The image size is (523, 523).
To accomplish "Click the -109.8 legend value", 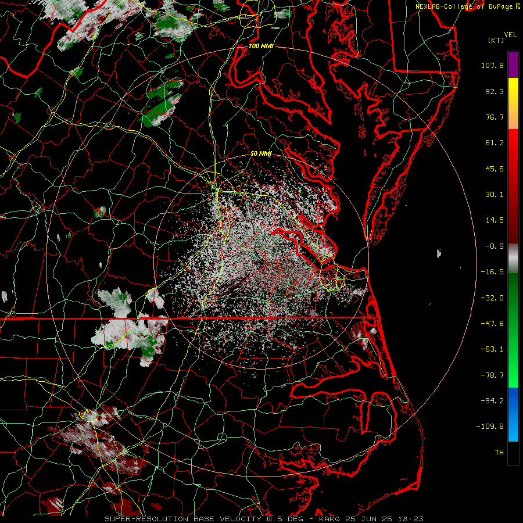I will coord(490,427).
